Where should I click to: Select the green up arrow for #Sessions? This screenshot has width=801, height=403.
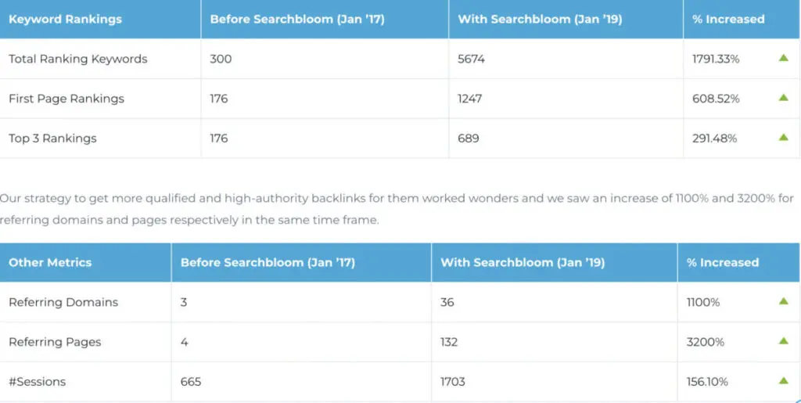click(783, 381)
